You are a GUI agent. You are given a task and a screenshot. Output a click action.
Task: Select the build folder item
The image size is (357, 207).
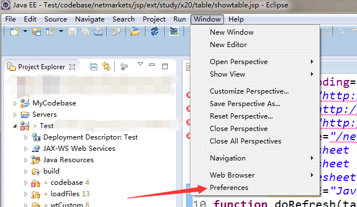coord(51,171)
